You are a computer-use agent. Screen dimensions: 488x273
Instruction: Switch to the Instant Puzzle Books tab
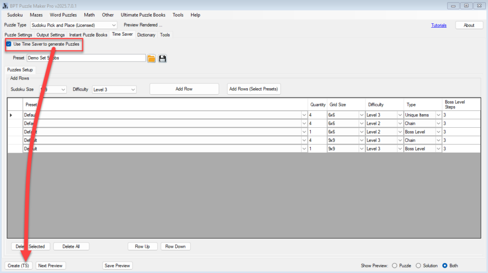[88, 35]
